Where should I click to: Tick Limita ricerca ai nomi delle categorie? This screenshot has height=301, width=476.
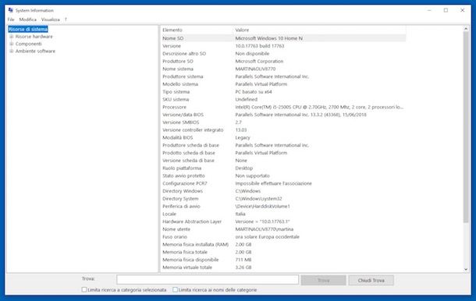[175, 290]
